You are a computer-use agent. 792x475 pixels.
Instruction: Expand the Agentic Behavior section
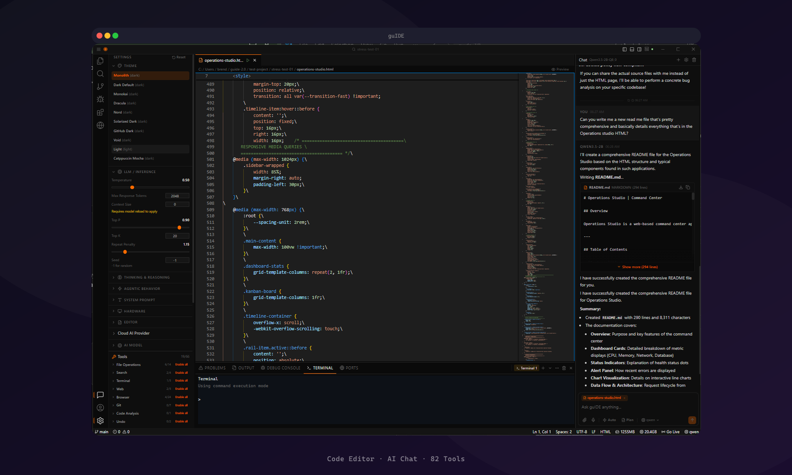tap(150, 288)
